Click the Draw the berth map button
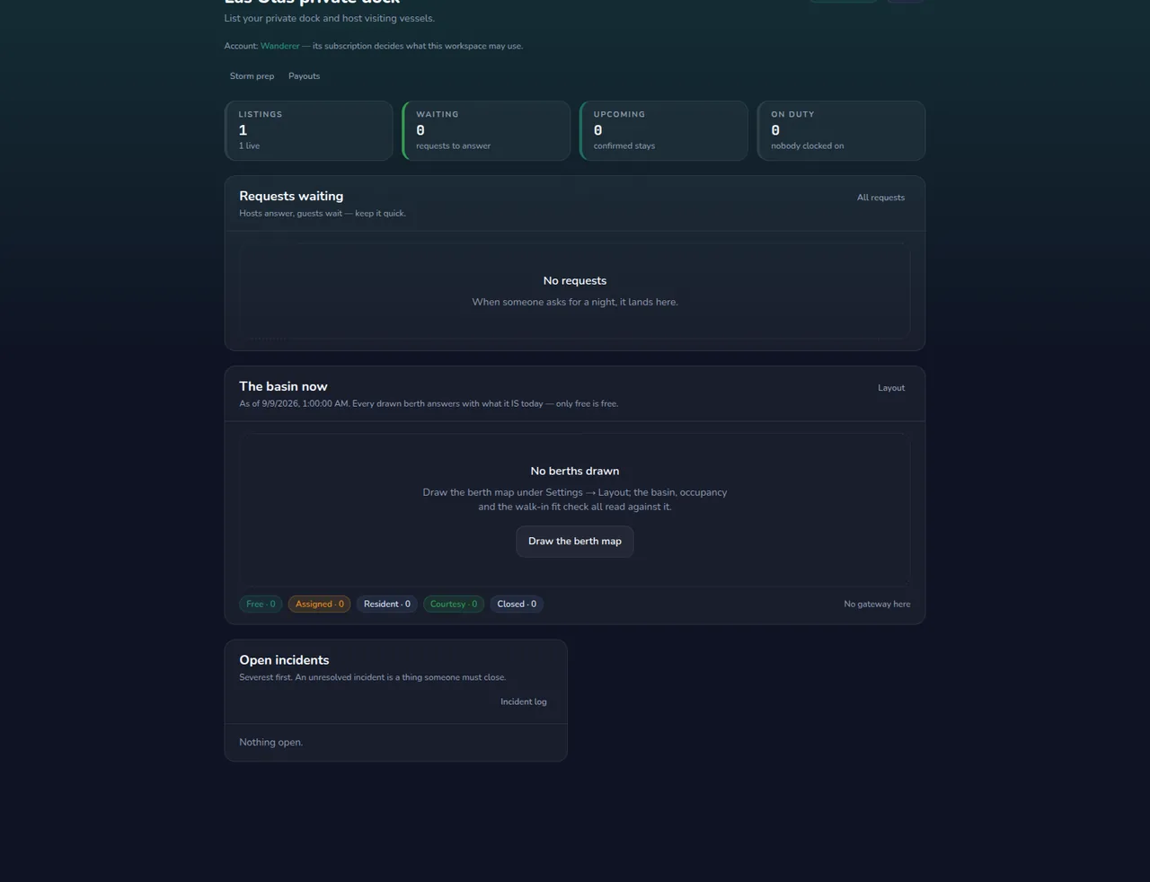 (575, 542)
